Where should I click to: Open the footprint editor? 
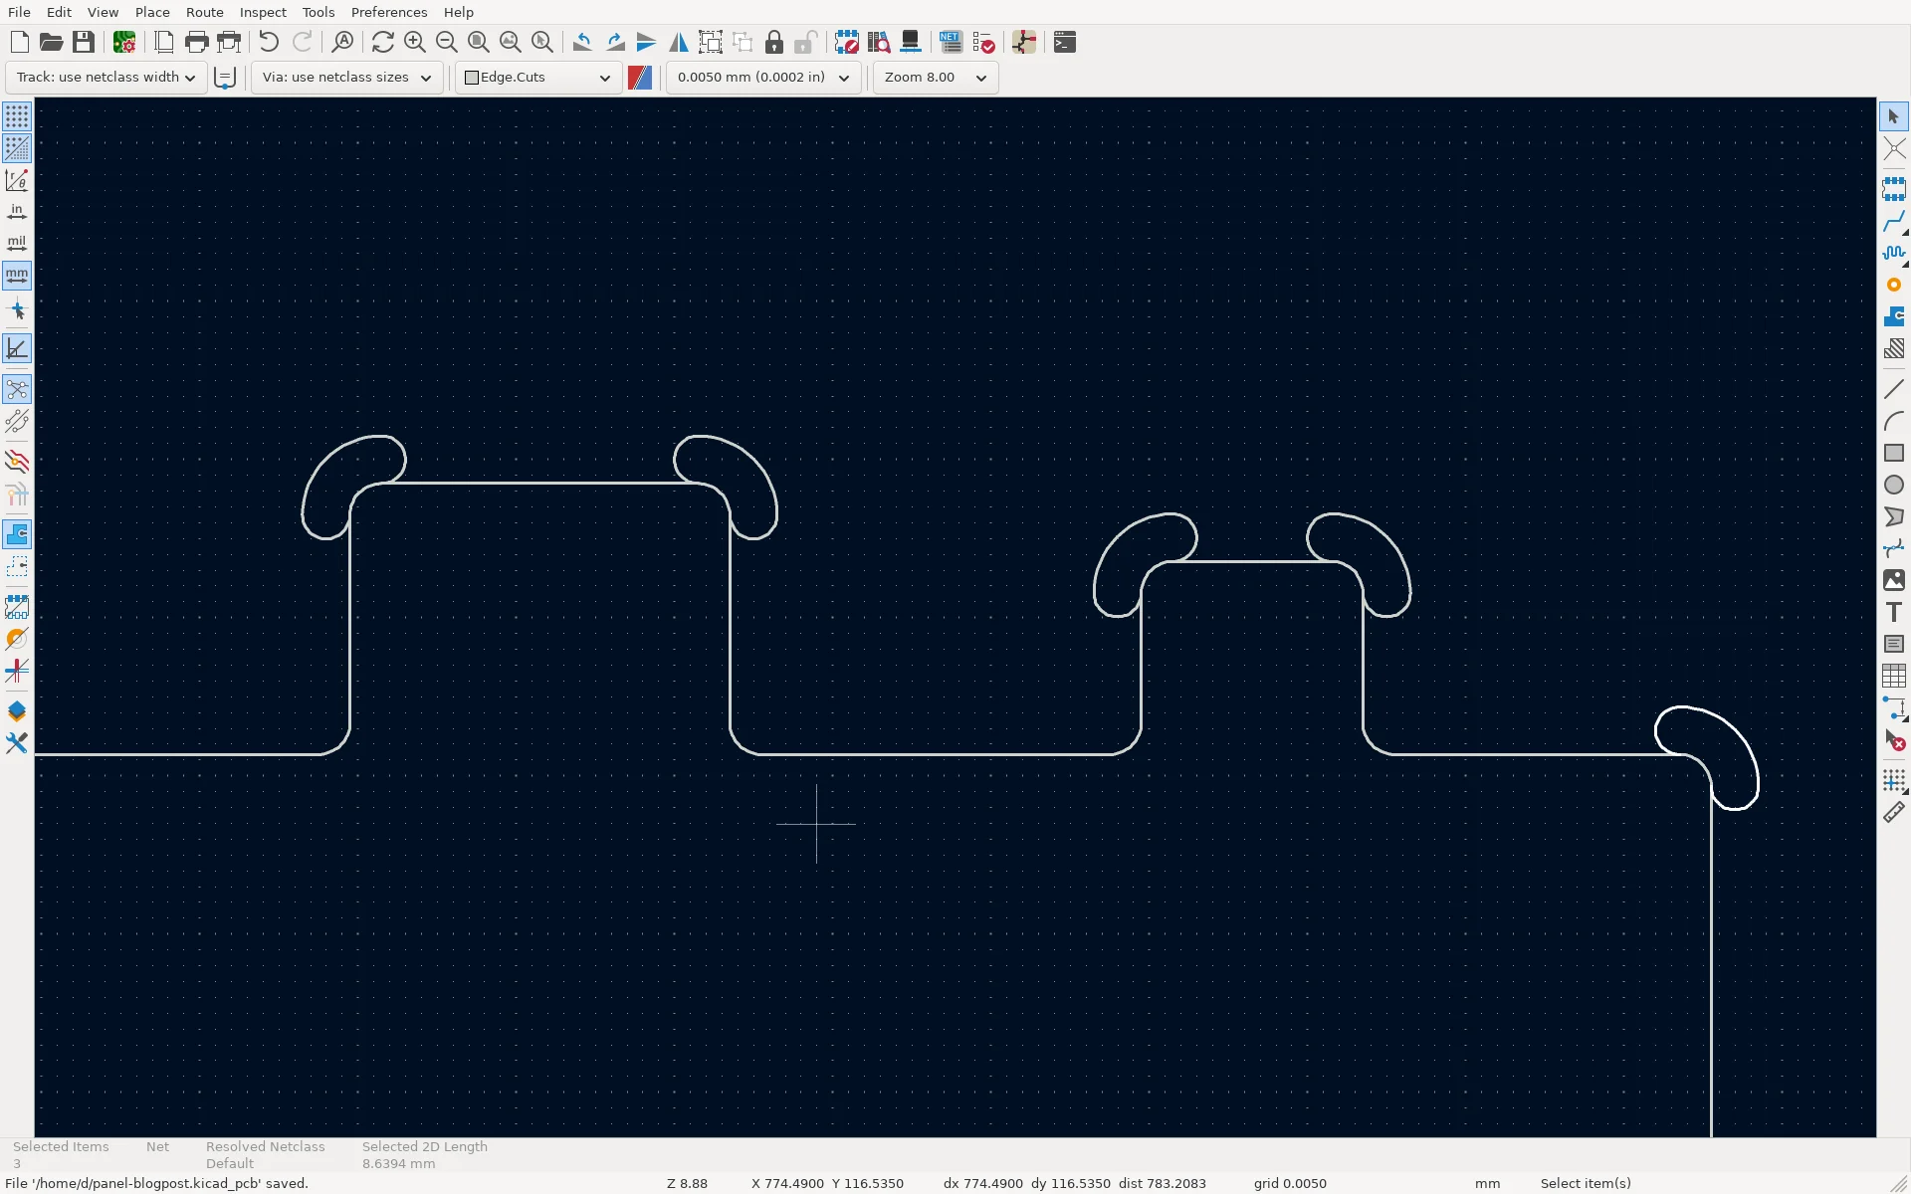click(x=846, y=42)
